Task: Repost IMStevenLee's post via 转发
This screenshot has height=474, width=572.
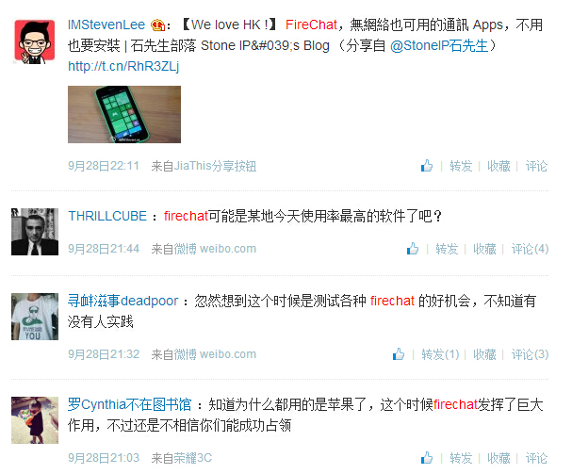Action: [x=461, y=166]
